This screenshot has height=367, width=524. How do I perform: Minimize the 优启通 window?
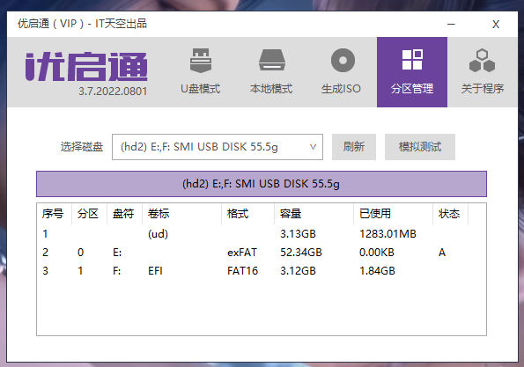click(x=451, y=24)
